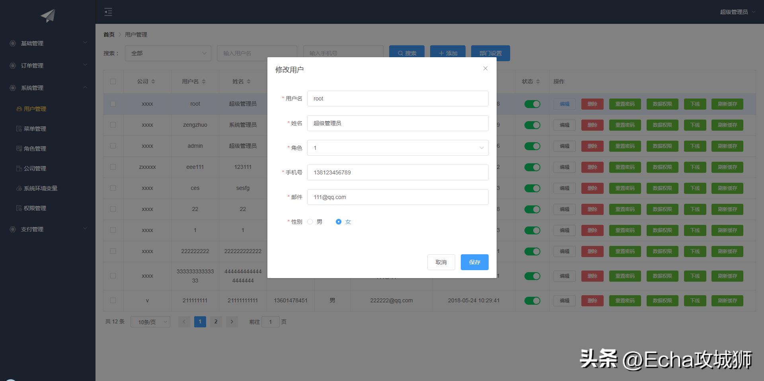Click the 公司管理 company icon
764x381 pixels.
tap(19, 168)
